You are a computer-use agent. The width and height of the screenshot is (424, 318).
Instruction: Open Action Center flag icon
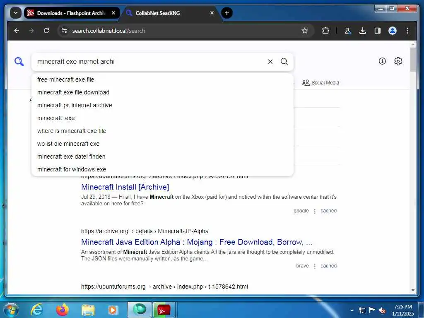(x=372, y=310)
